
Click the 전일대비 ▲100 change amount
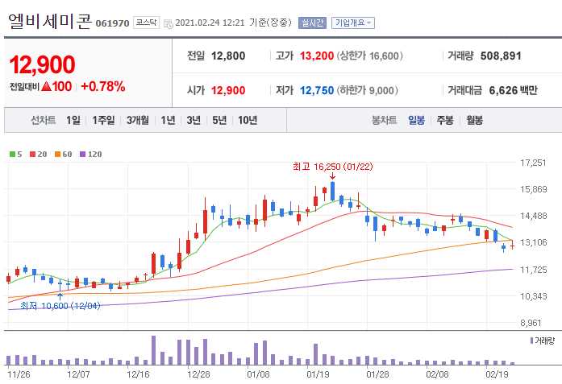[x=41, y=86]
